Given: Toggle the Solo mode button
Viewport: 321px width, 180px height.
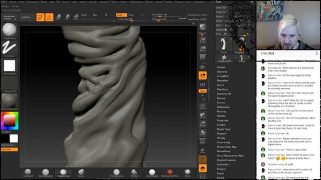Looking at the screenshot, I should [203, 168].
